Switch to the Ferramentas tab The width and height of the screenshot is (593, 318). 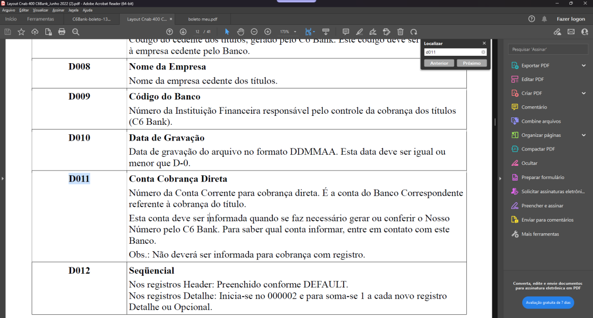click(41, 19)
